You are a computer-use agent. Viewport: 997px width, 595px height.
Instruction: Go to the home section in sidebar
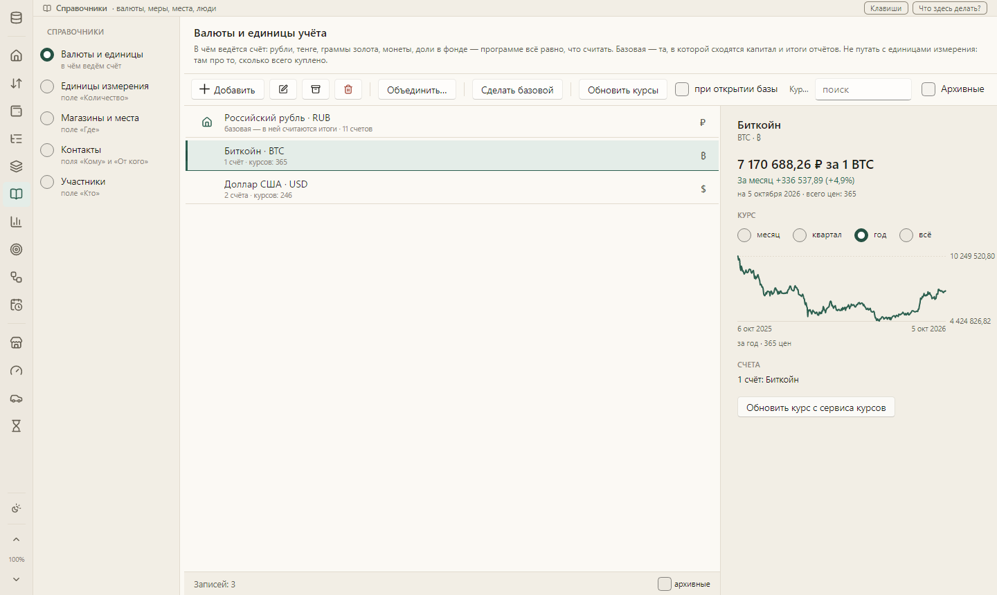pos(17,55)
